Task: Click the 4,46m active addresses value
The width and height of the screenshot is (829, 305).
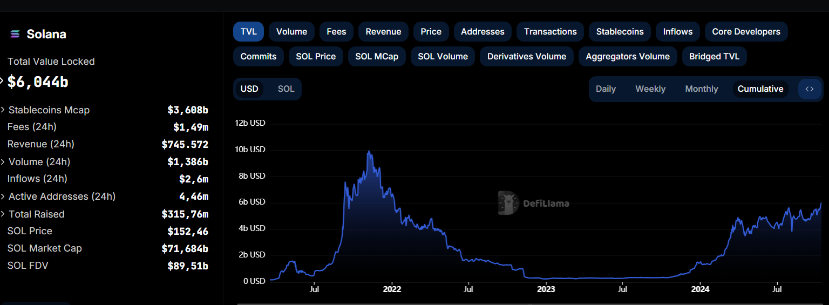Action: (194, 196)
